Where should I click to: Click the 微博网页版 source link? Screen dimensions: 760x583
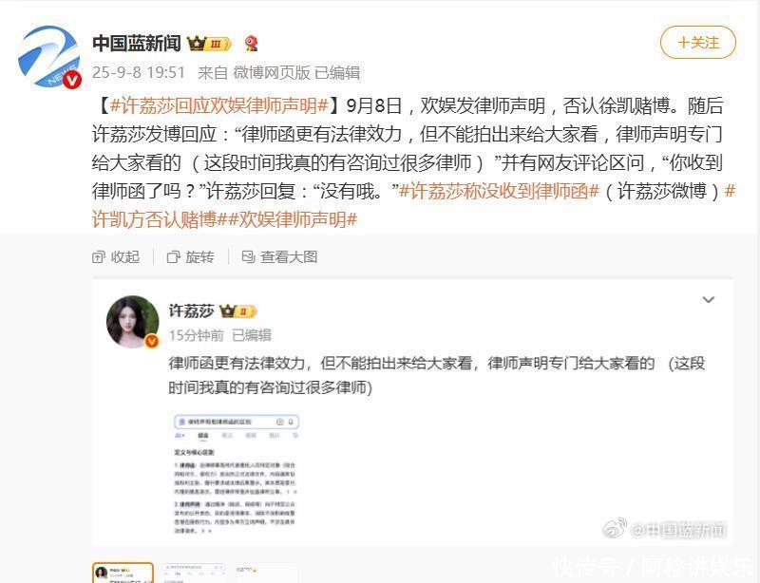point(272,73)
